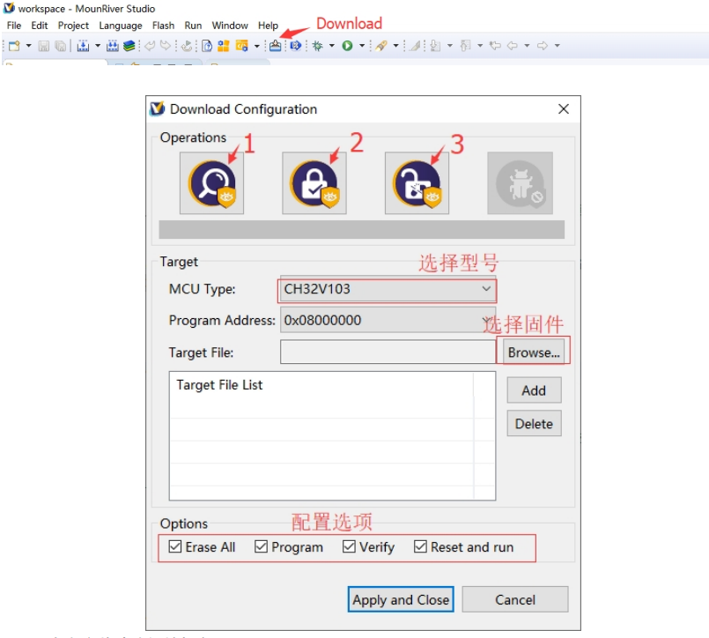Open the File menu
Screen dimensions: 709x638
click(x=14, y=26)
